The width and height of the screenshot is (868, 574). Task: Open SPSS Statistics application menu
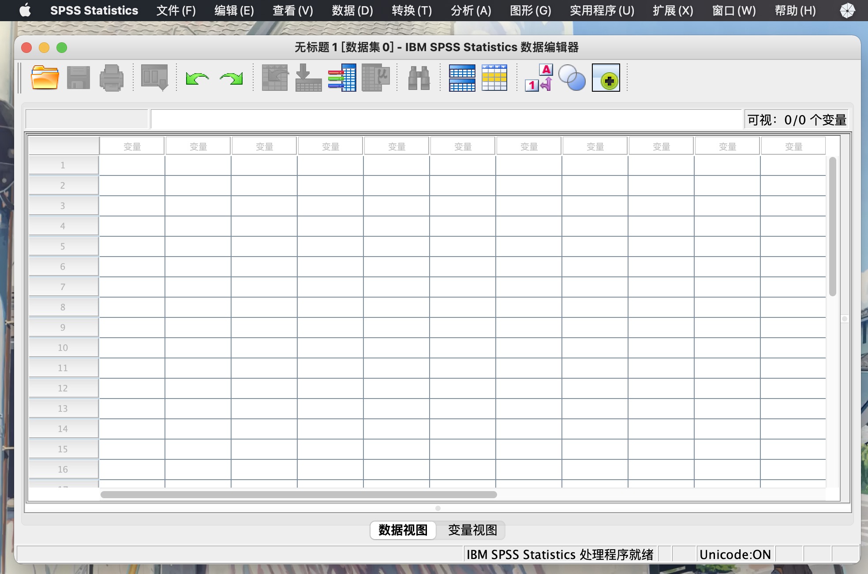pyautogui.click(x=94, y=10)
